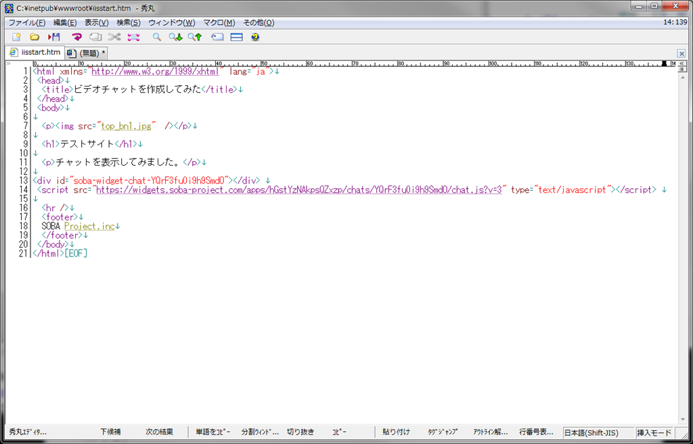The height and width of the screenshot is (444, 693).
Task: Click the 貼り付け function key button
Action: [396, 432]
